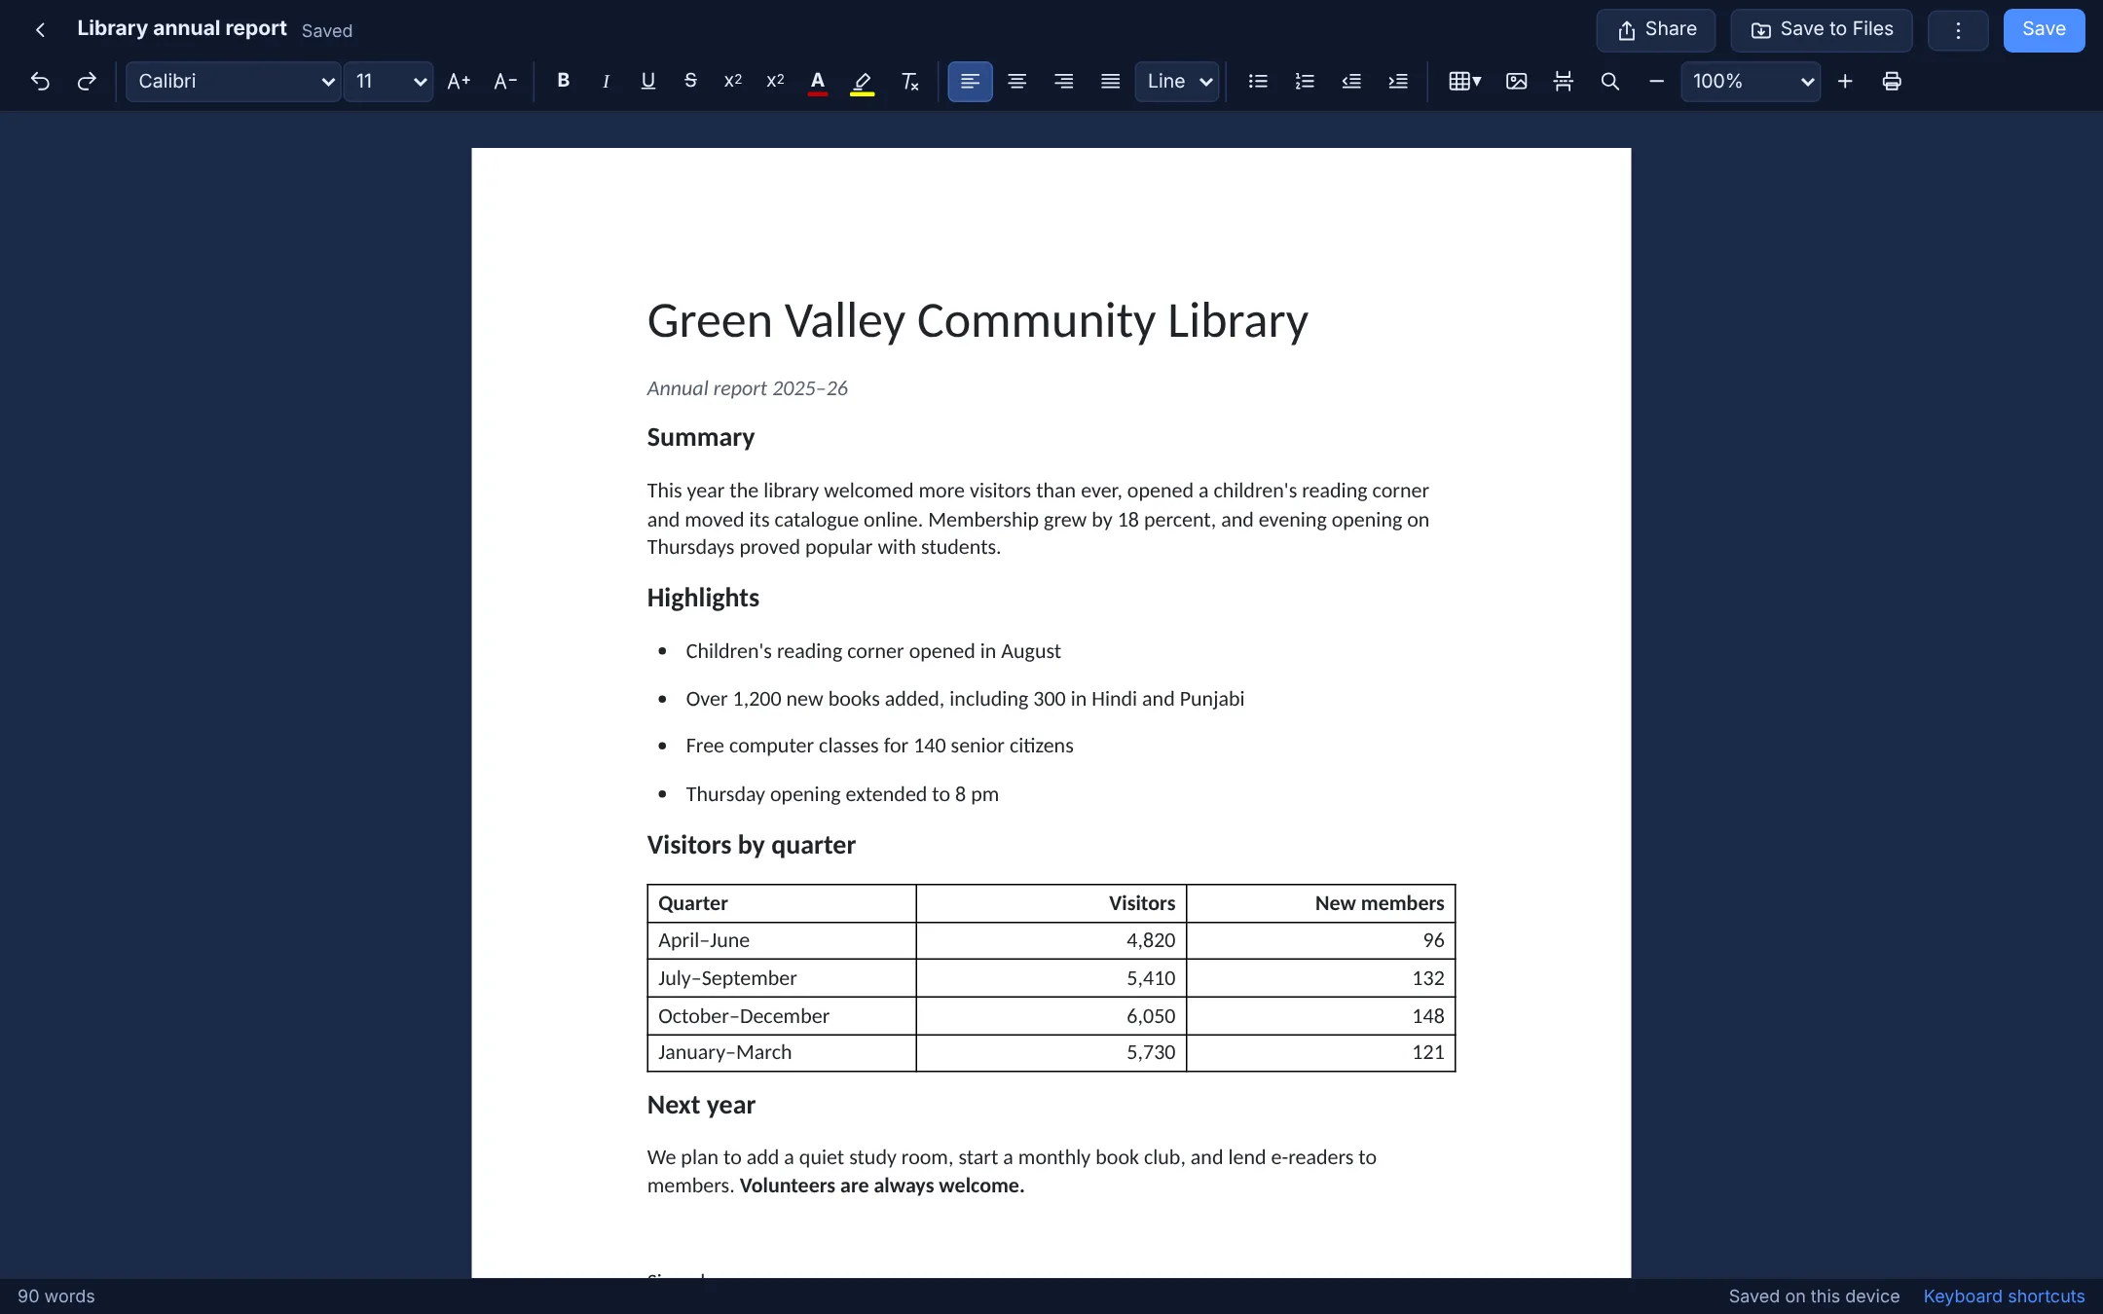Viewport: 2103px width, 1314px height.
Task: Click the '121' new members cell
Action: tap(1321, 1053)
